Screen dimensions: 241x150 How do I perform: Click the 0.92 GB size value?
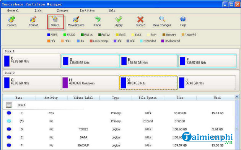point(180,121)
